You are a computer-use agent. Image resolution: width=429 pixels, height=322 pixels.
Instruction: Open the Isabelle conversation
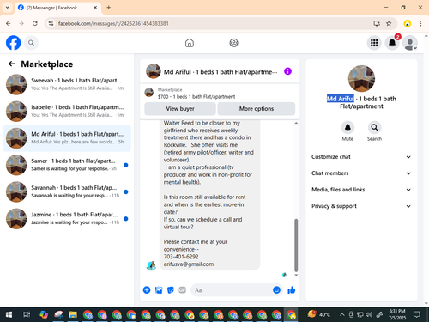coord(67,112)
